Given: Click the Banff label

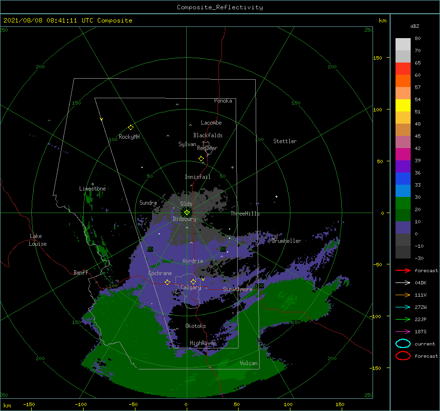Looking at the screenshot, I should tap(81, 272).
